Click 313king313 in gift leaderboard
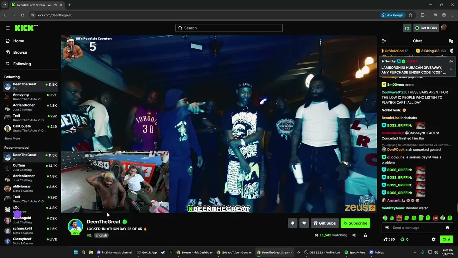458x258 pixels. [430, 51]
